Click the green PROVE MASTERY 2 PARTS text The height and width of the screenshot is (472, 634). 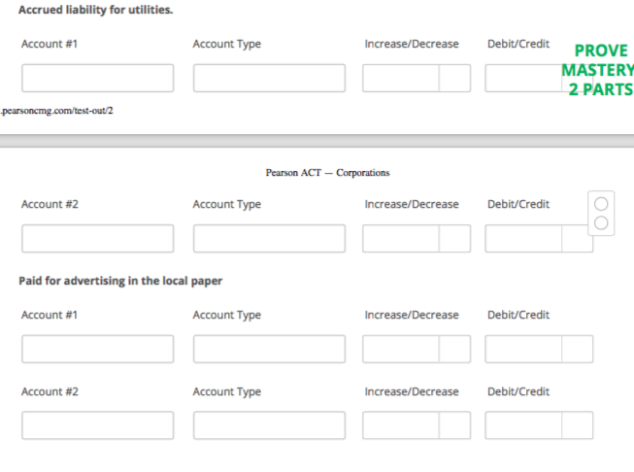[x=598, y=70]
